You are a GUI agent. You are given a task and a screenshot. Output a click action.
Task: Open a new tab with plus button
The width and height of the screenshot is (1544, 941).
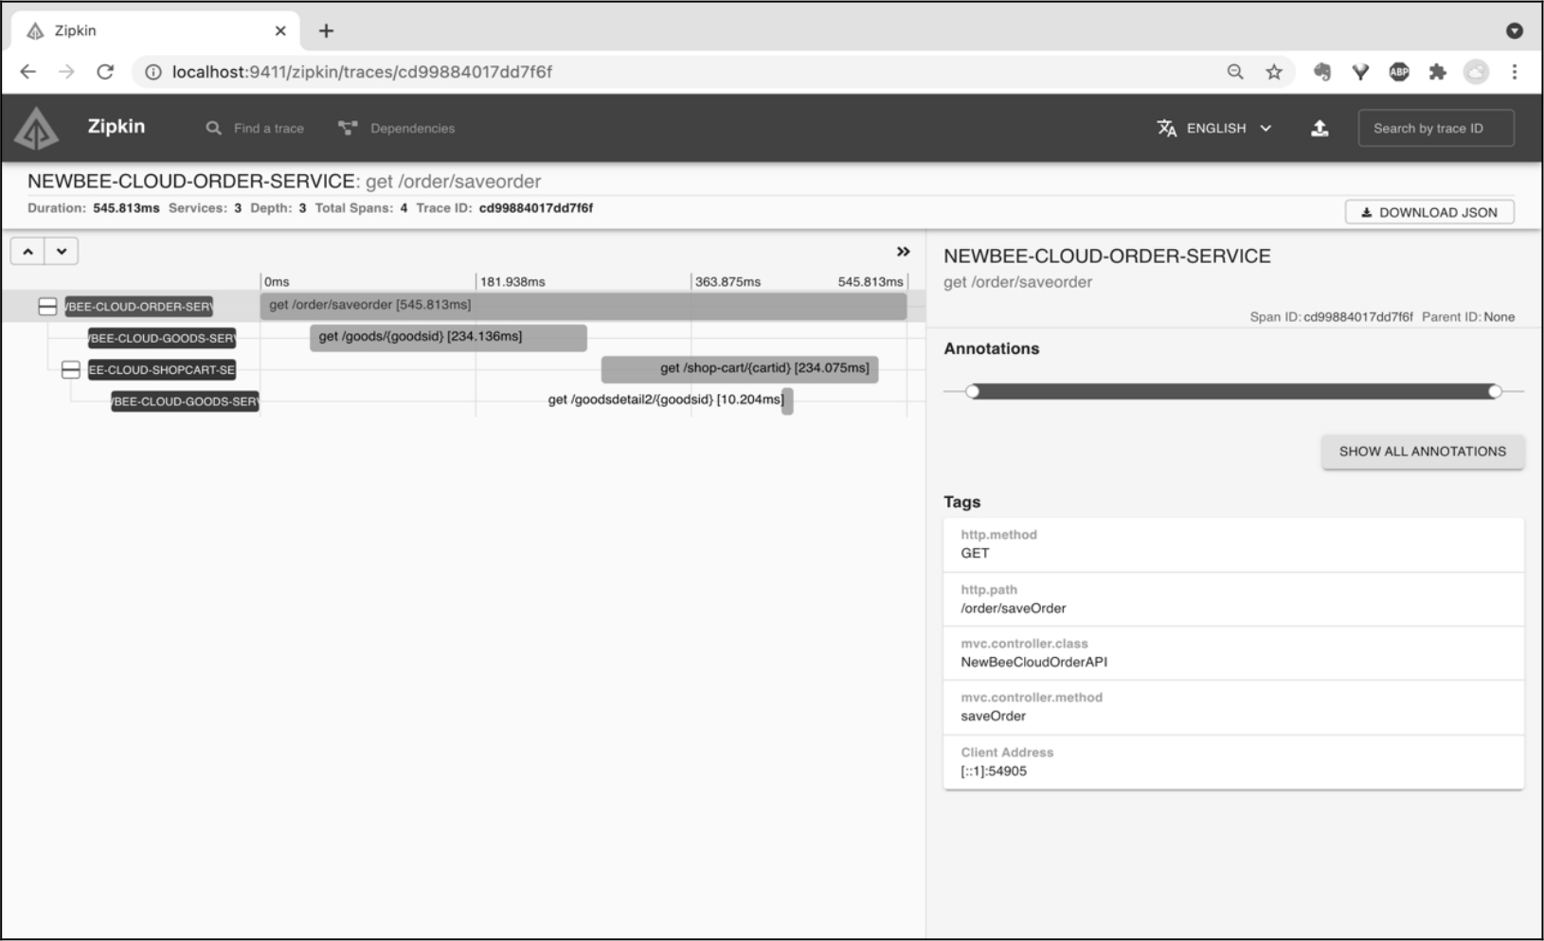[326, 30]
